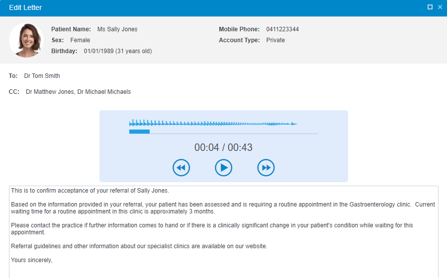447x278 pixels.
Task: Click the line 'This is to confirm acceptance'
Action: pos(90,191)
